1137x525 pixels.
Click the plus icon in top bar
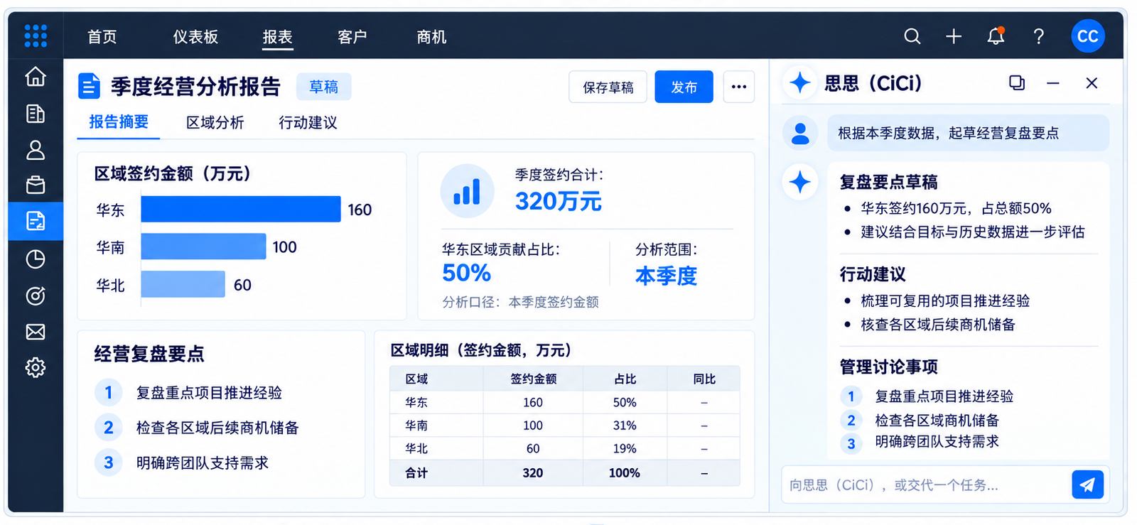coord(954,36)
